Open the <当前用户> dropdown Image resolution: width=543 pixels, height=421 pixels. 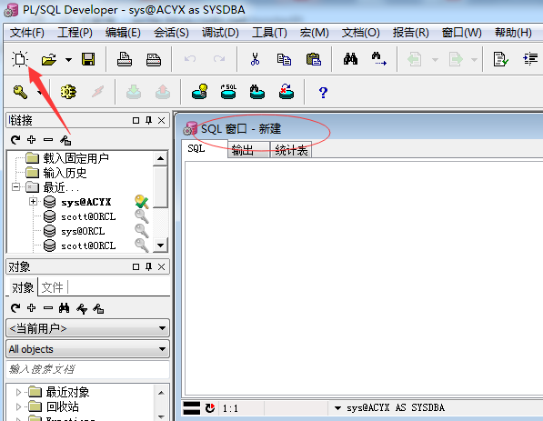pyautogui.click(x=88, y=328)
